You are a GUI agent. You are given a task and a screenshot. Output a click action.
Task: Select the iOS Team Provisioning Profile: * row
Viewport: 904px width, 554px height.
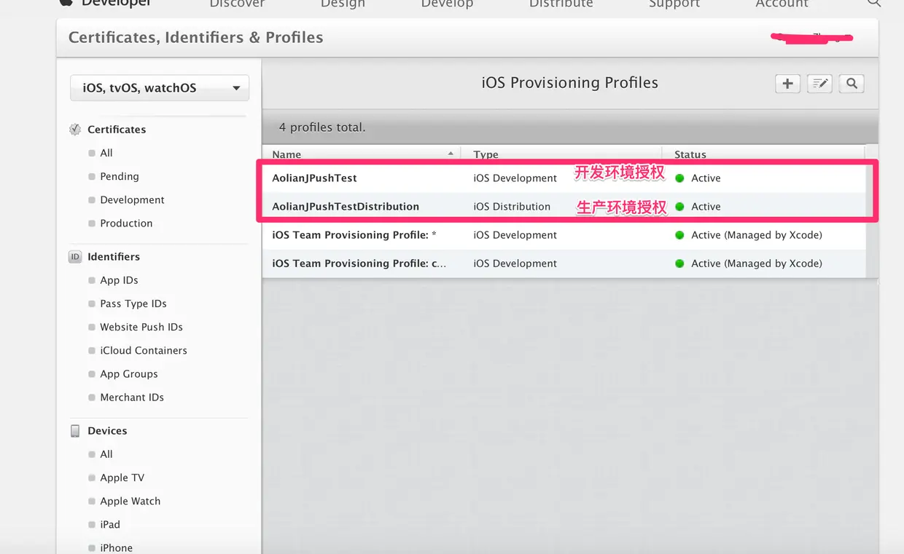(564, 235)
